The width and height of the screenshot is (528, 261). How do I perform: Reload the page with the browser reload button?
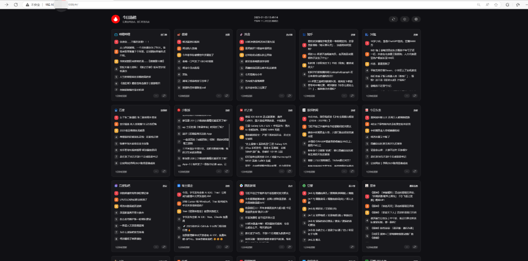pyautogui.click(x=16, y=5)
